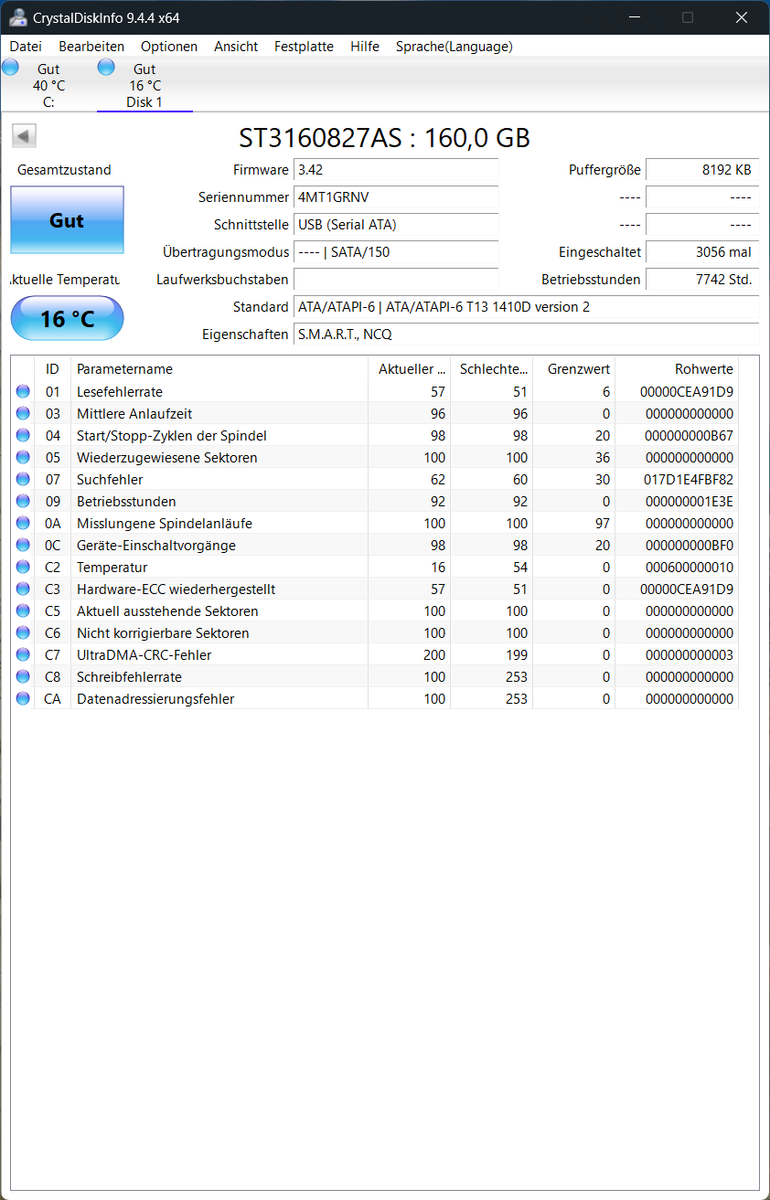
Task: Click the 16 °C temperature button
Action: point(67,318)
